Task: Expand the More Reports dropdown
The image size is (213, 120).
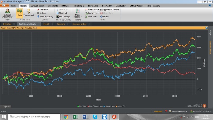Action: pyautogui.click(x=78, y=13)
